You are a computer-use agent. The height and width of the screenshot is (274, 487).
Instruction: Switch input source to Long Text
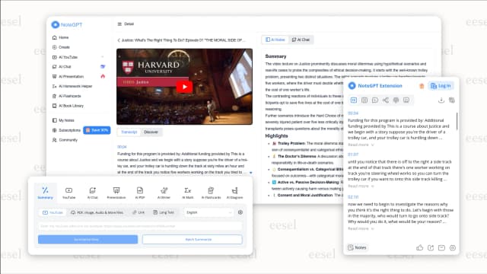(164, 212)
